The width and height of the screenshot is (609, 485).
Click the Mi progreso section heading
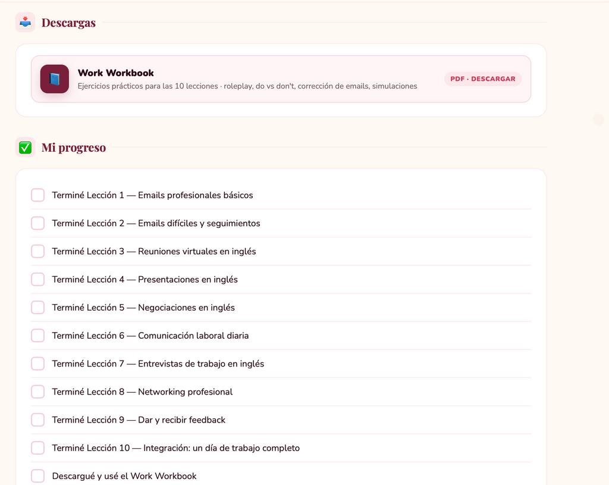click(74, 148)
